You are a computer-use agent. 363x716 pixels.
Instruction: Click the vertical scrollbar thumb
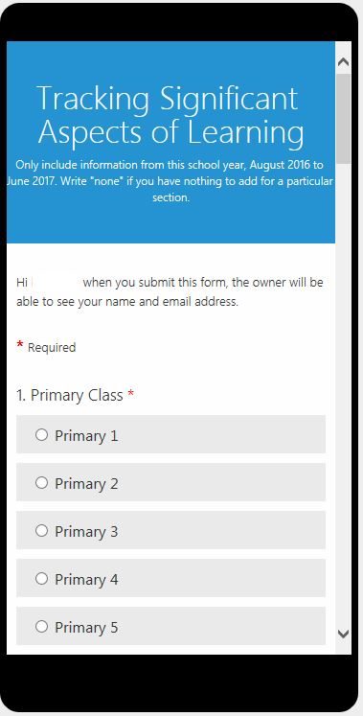[x=344, y=118]
